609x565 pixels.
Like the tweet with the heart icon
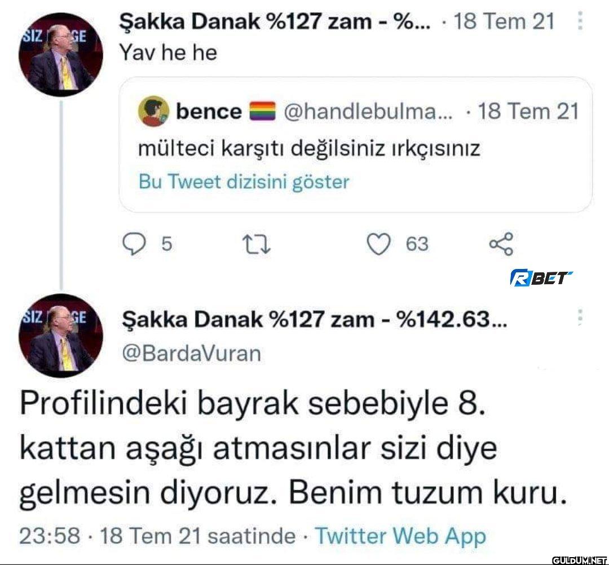pyautogui.click(x=379, y=244)
